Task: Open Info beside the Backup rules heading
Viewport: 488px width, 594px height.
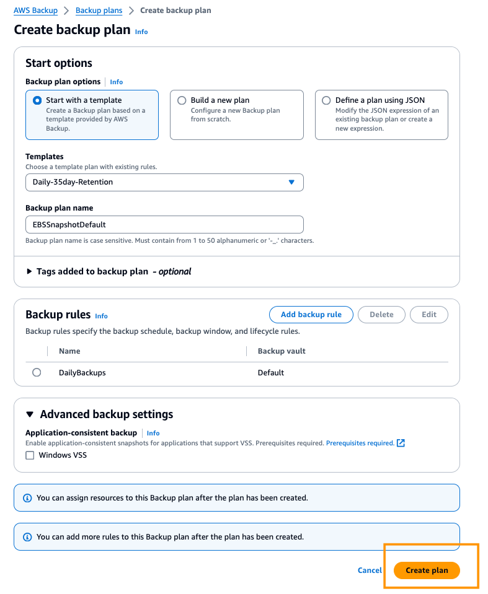Action: point(101,316)
